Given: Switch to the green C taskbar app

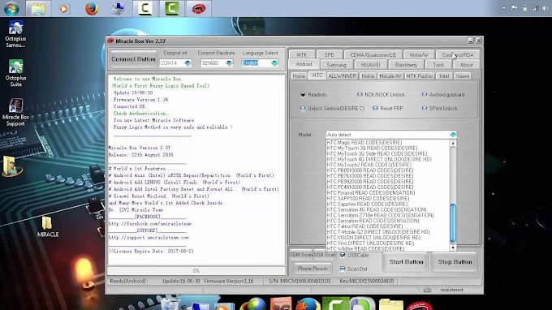Looking at the screenshot, I should pyautogui.click(x=172, y=8).
